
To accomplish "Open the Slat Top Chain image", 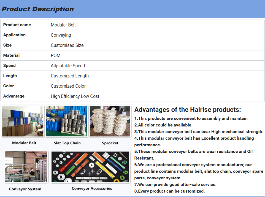I will 67,121.
